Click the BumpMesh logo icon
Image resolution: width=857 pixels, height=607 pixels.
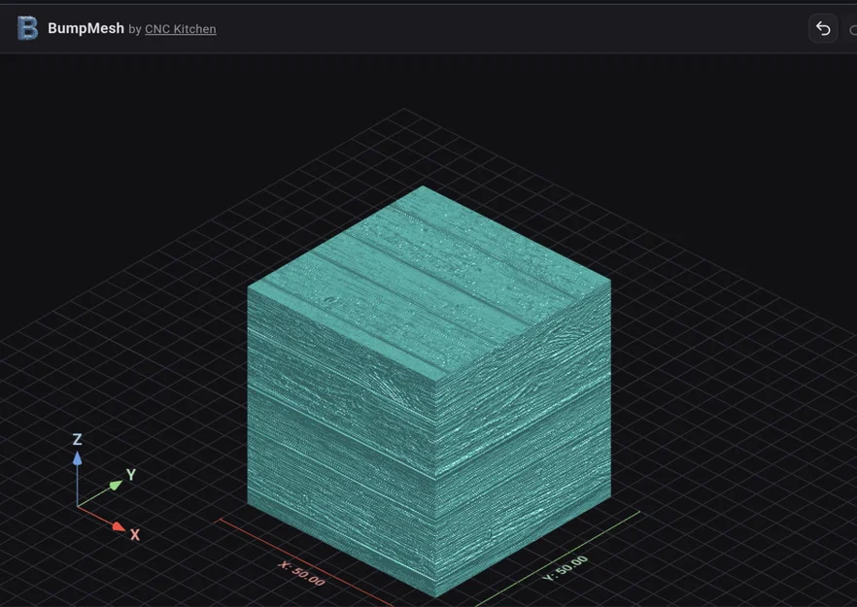coord(27,28)
